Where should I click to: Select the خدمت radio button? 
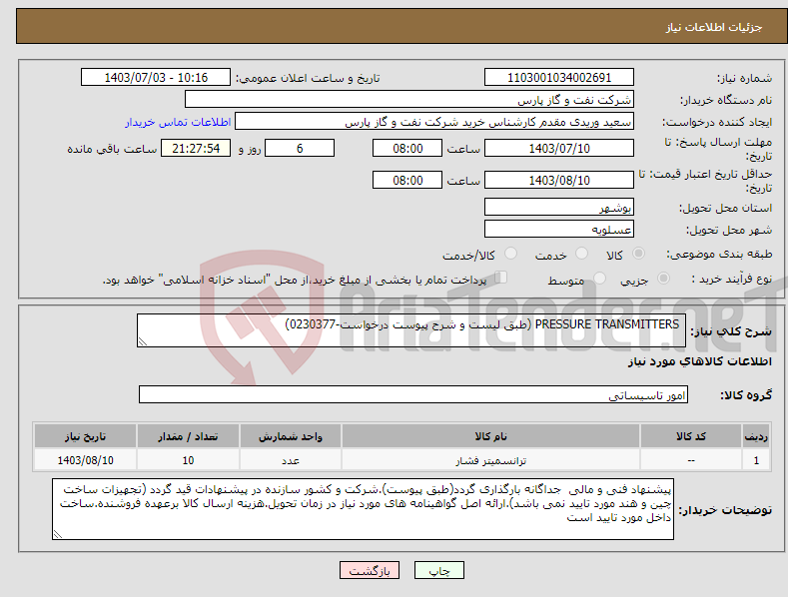point(581,254)
